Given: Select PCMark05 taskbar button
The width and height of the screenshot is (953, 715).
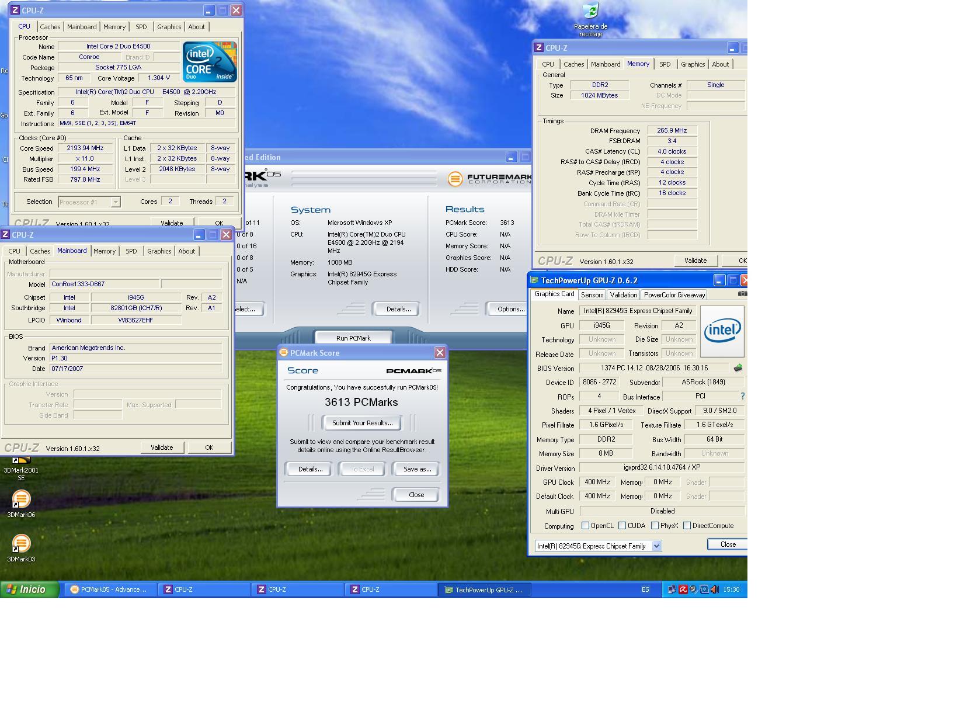Looking at the screenshot, I should pos(110,589).
